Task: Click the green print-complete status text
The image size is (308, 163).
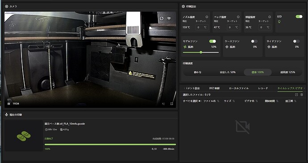Action: coord(49,139)
